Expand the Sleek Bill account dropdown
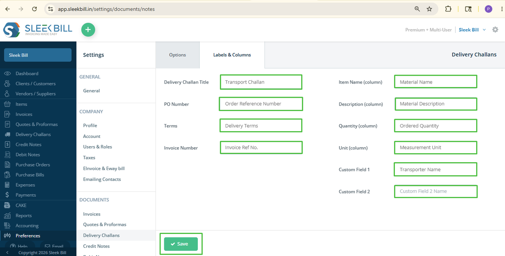505x256 pixels. tap(472, 30)
